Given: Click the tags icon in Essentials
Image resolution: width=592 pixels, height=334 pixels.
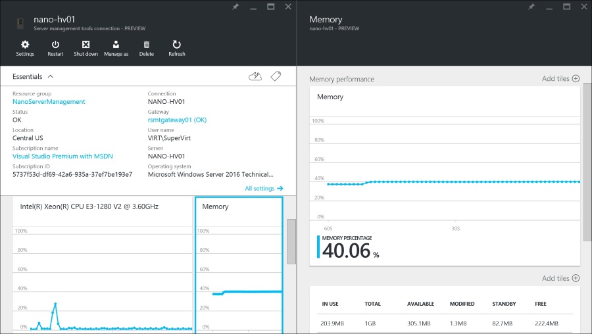Looking at the screenshot, I should tap(276, 76).
